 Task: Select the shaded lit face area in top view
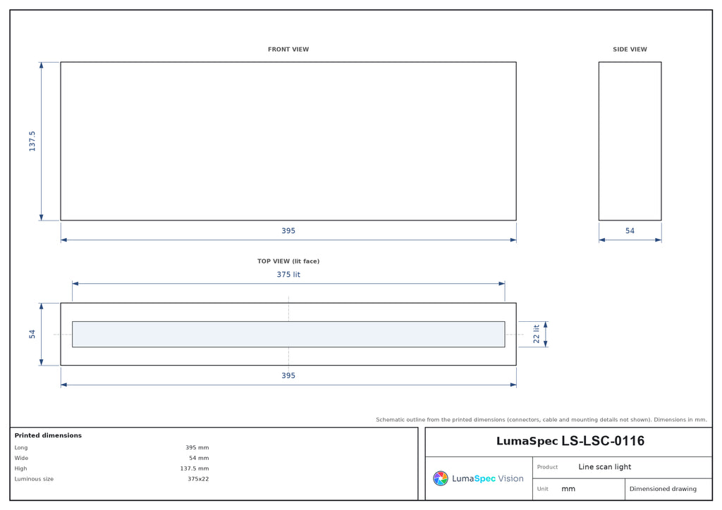pos(288,334)
